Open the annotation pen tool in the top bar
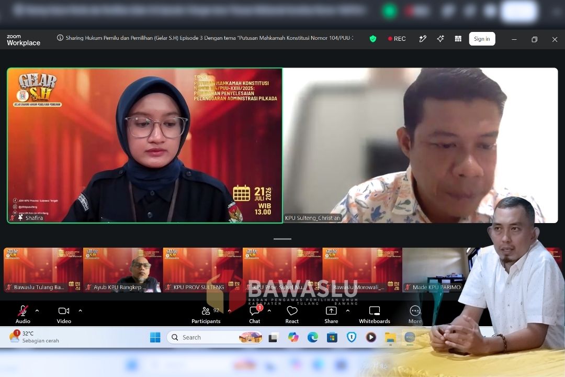Image resolution: width=565 pixels, height=377 pixels. [x=423, y=39]
